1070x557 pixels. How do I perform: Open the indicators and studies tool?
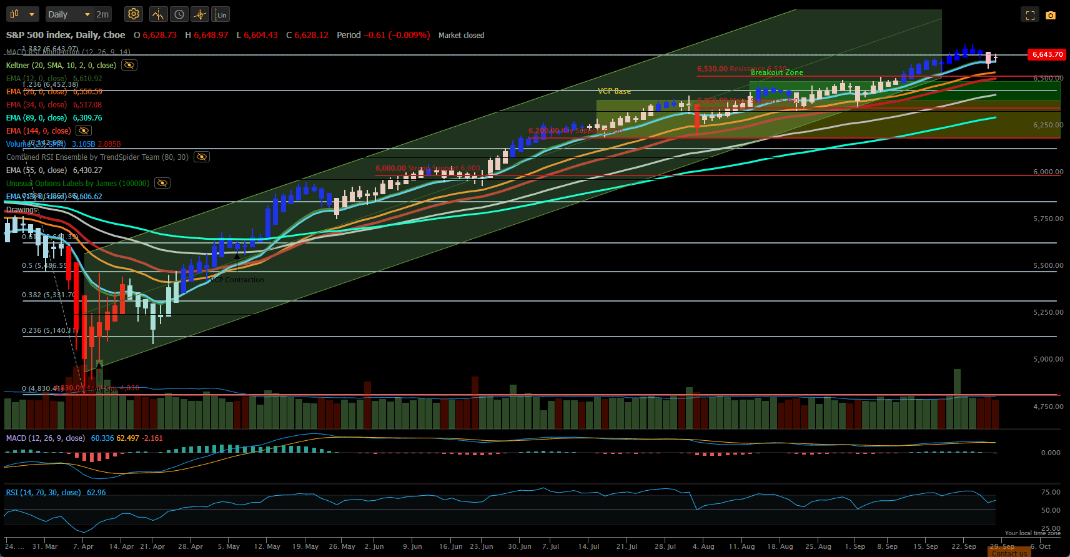[x=158, y=14]
